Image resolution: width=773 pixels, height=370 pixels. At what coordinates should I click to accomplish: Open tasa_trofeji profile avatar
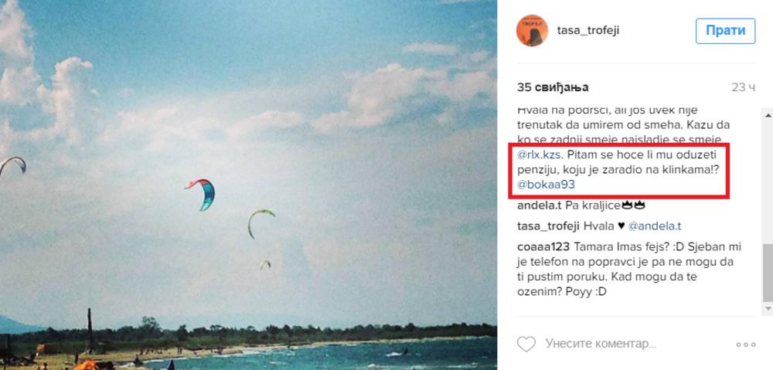click(532, 31)
